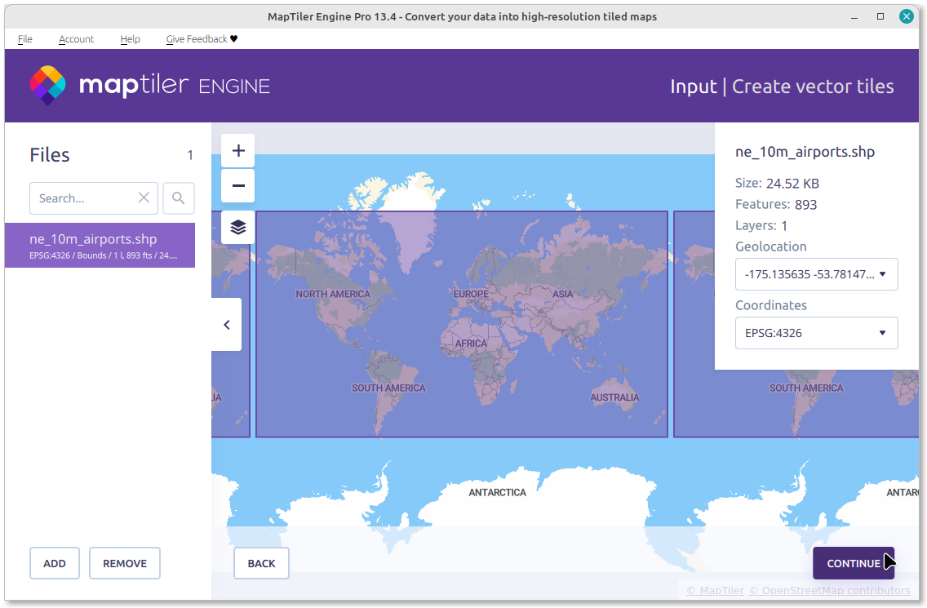
Task: Focus the file search input field
Action: coord(83,198)
